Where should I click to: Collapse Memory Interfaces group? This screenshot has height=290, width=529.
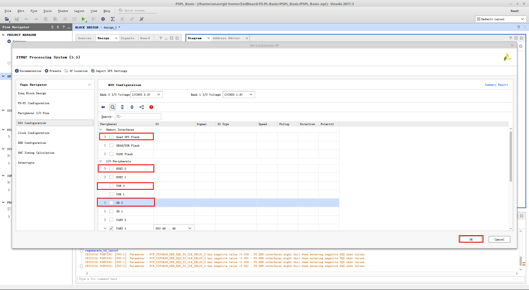coord(101,129)
